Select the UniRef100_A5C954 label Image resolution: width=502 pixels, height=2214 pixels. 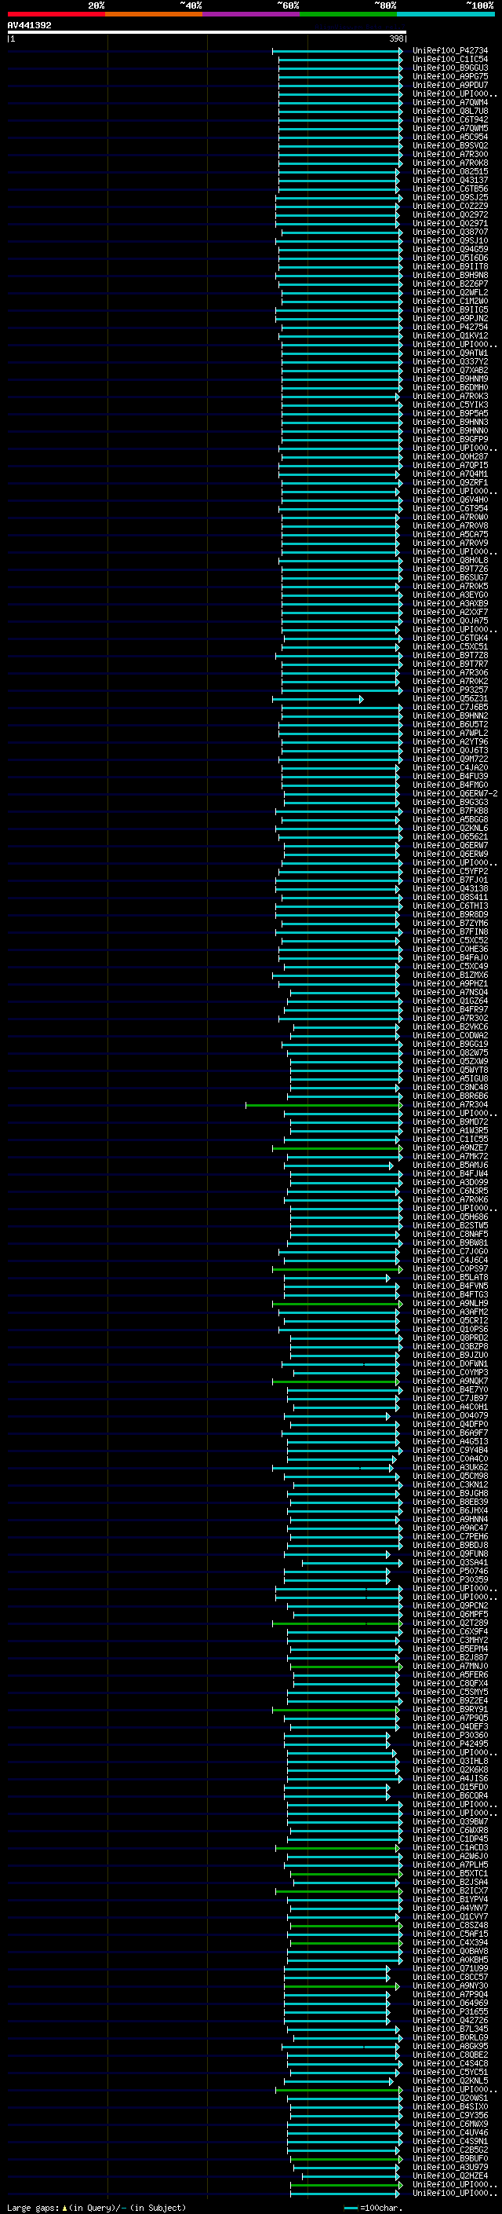click(x=450, y=137)
